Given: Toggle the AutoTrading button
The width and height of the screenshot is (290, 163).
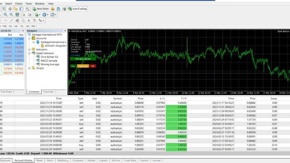Looking at the screenshot, I should coord(77,9).
